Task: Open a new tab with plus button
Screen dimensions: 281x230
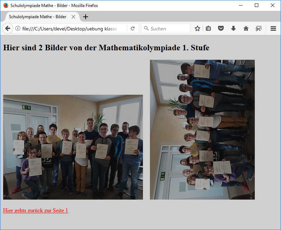Action: point(86,17)
